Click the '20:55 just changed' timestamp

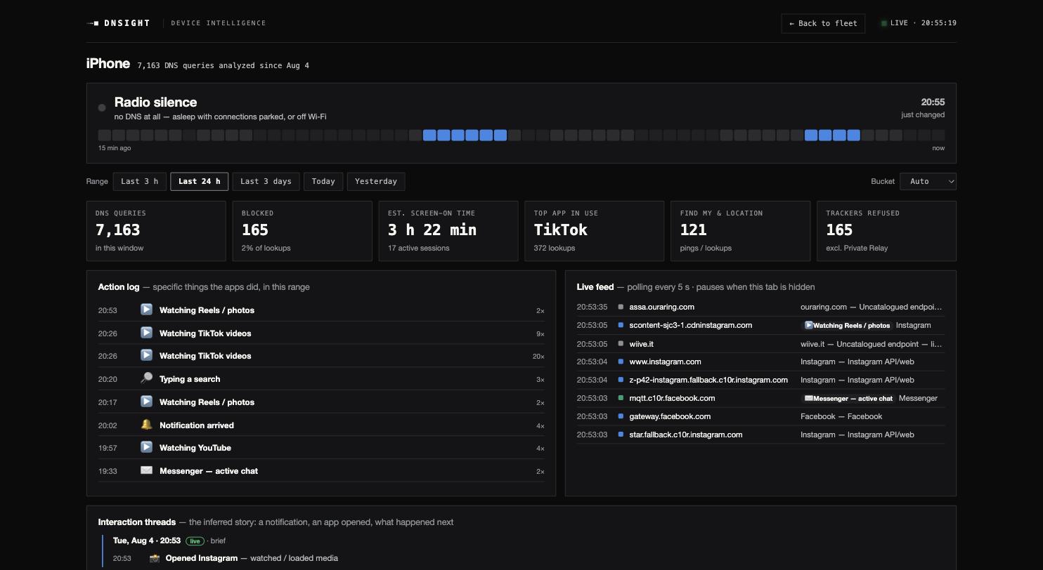pos(924,108)
